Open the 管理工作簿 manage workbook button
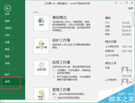The image size is (135, 103). 41,94
